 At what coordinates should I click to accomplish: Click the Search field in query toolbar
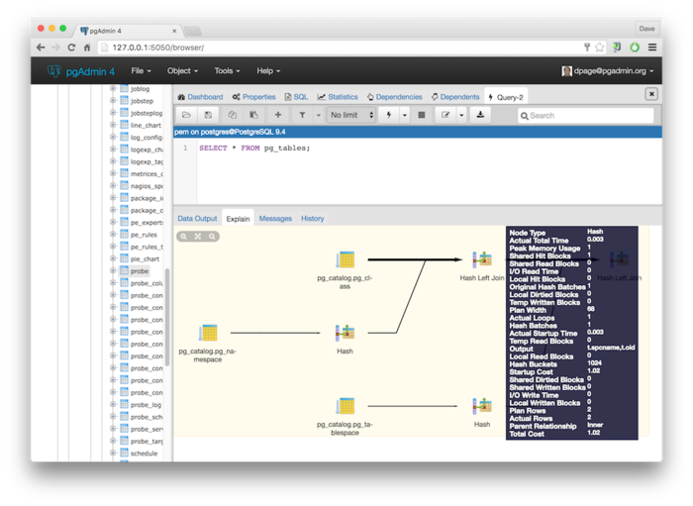coord(585,115)
